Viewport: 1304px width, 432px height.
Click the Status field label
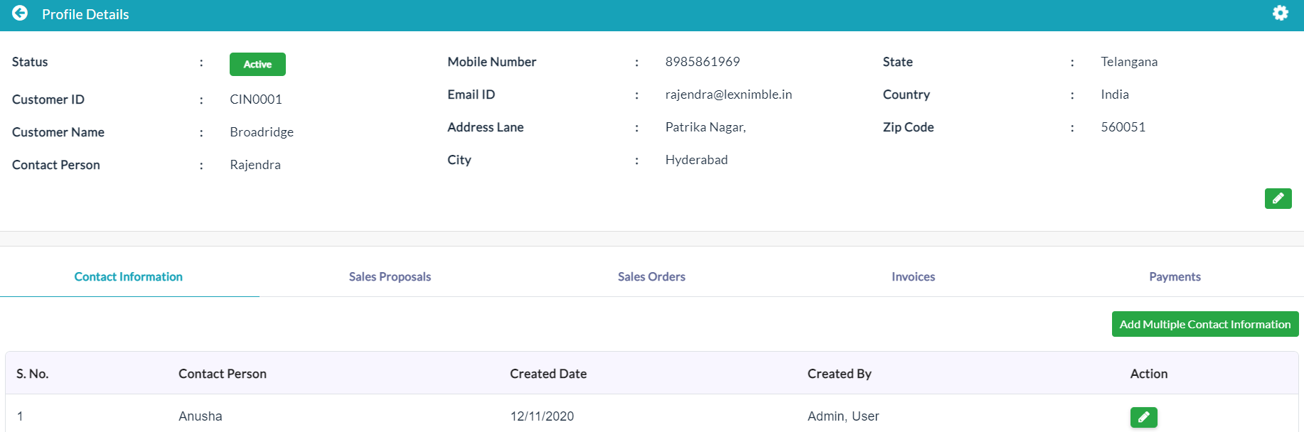coord(30,62)
